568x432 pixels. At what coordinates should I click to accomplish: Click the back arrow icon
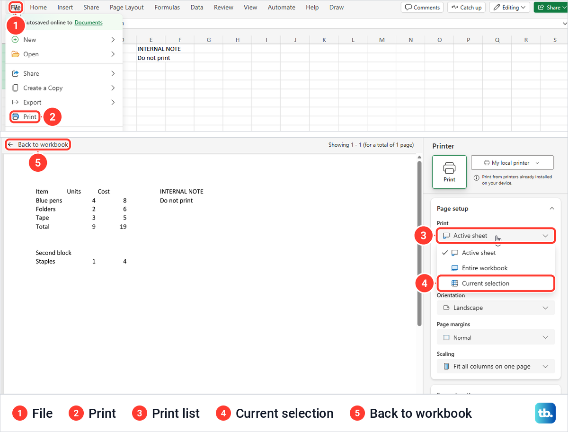click(x=10, y=145)
